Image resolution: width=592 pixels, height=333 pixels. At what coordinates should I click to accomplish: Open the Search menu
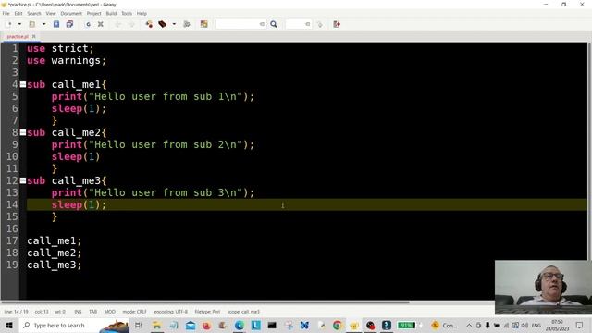[x=34, y=13]
